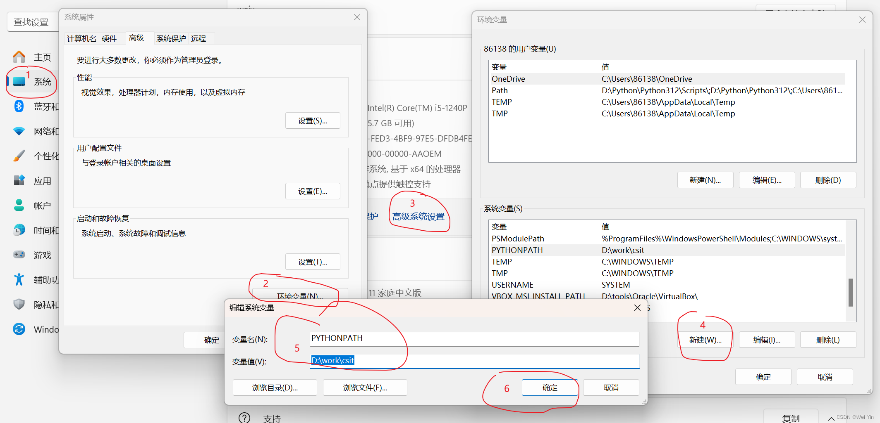The height and width of the screenshot is (423, 880).
Task: Click startup recovery 设置(T)... button
Action: (313, 262)
